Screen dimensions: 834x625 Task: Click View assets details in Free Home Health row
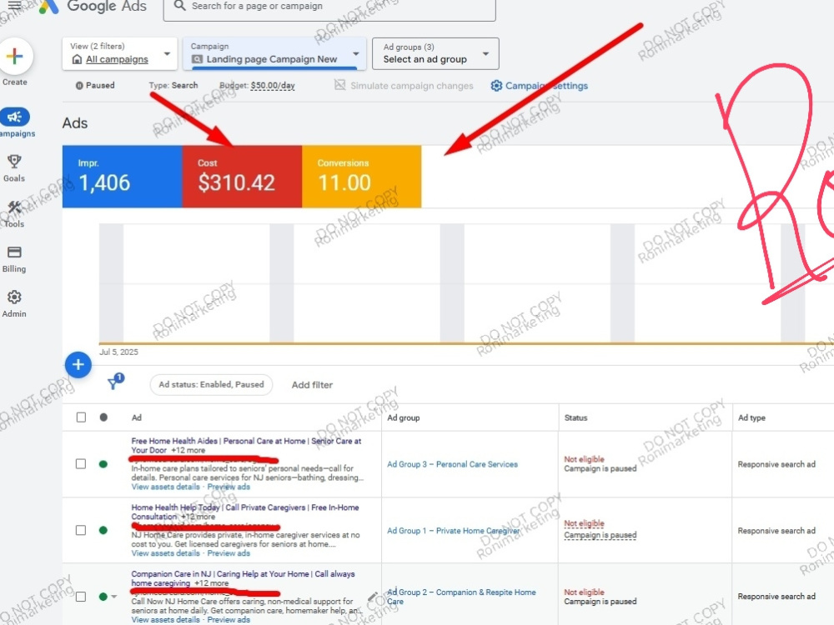coord(166,487)
